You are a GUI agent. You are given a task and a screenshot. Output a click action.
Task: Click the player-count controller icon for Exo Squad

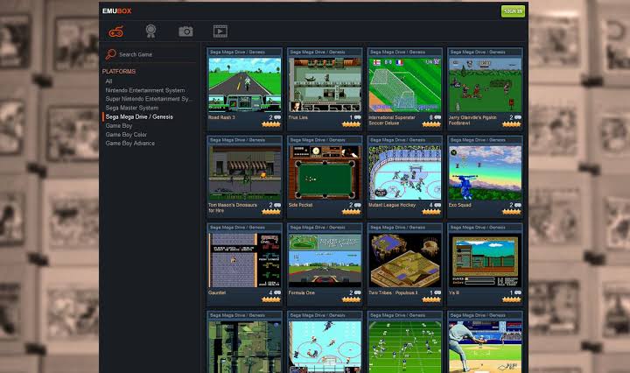pyautogui.click(x=517, y=205)
